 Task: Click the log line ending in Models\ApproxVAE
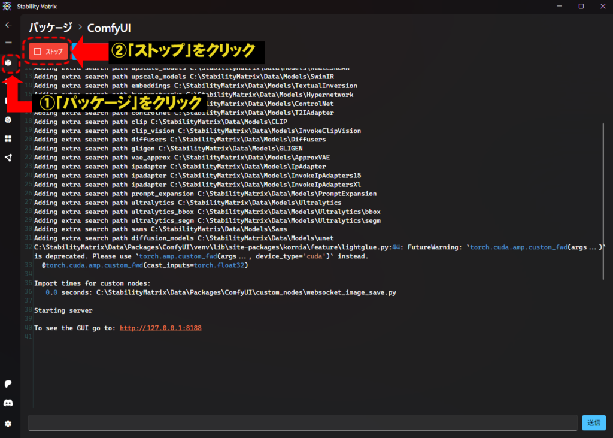(182, 158)
